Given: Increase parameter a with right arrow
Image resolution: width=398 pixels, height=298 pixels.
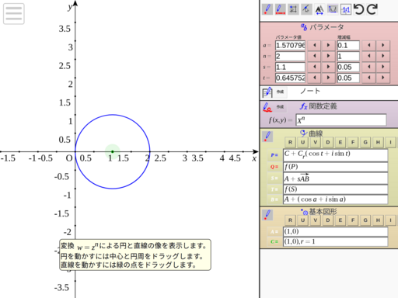Looking at the screenshot, I should pyautogui.click(x=328, y=45).
